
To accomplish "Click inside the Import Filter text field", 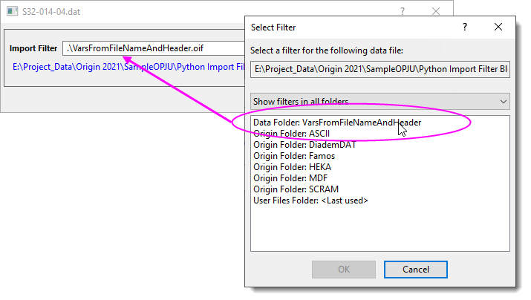I will click(152, 48).
